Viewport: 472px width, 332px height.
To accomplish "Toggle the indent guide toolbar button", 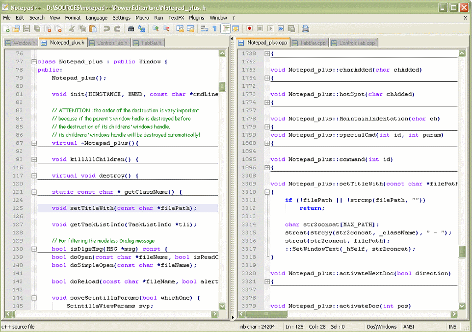I will (225, 29).
